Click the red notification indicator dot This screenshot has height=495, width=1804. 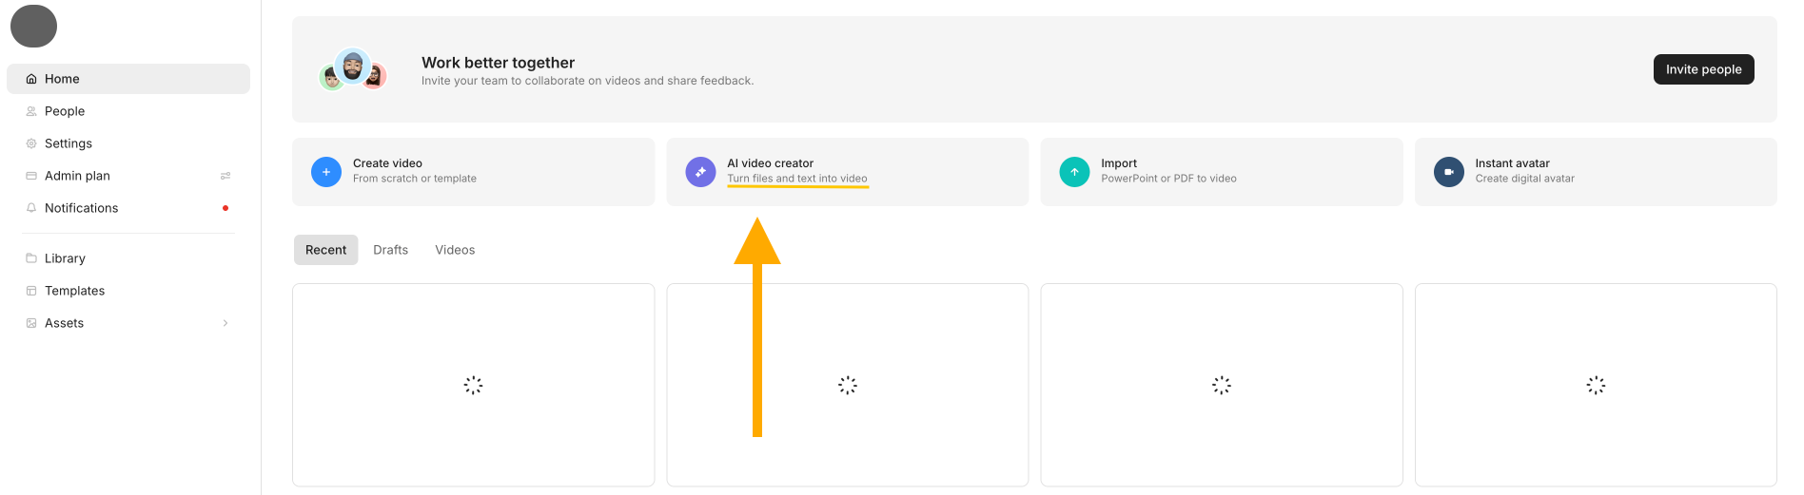click(x=225, y=208)
